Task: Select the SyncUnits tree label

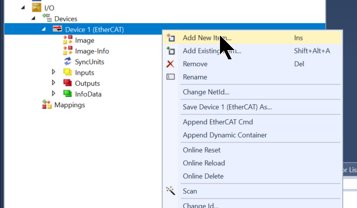Action: [x=89, y=62]
